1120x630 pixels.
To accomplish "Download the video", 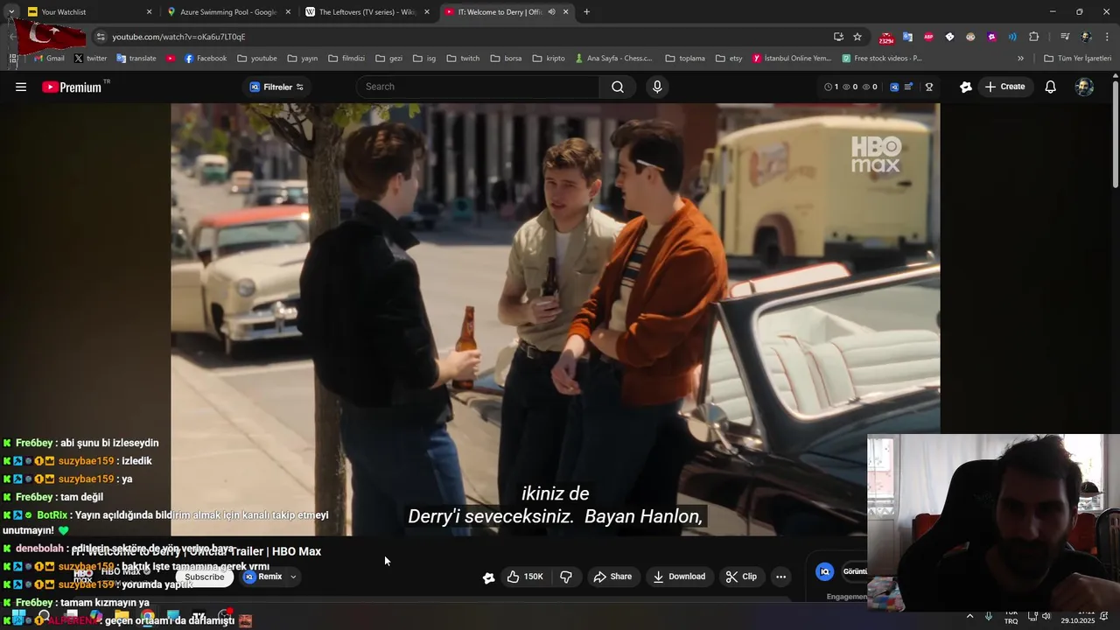I will [679, 577].
